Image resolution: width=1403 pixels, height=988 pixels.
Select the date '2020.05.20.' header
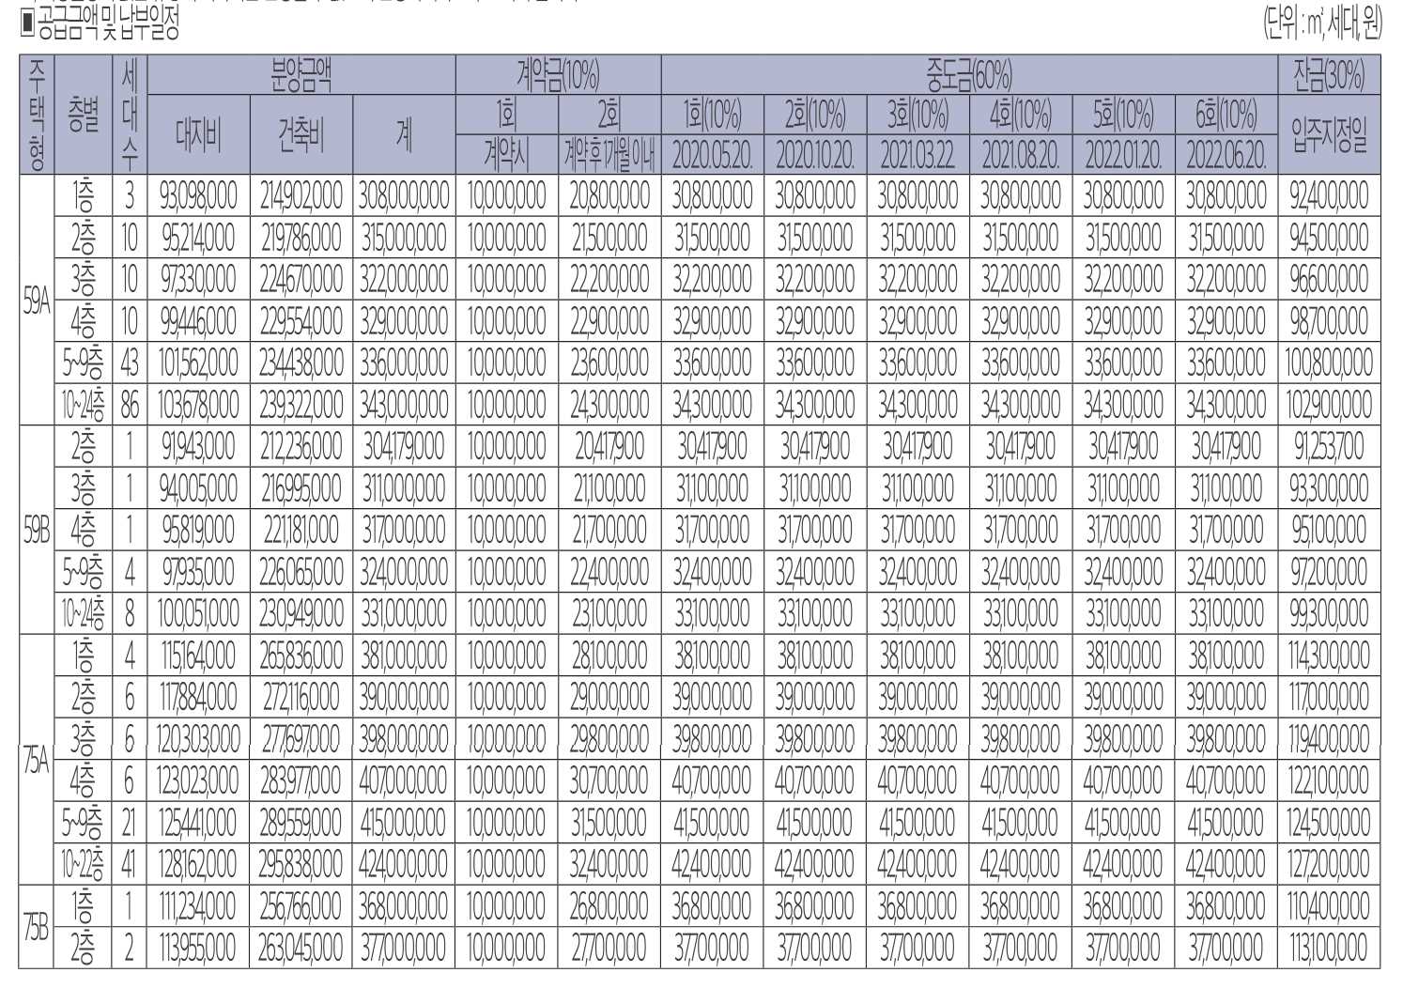pyautogui.click(x=712, y=155)
